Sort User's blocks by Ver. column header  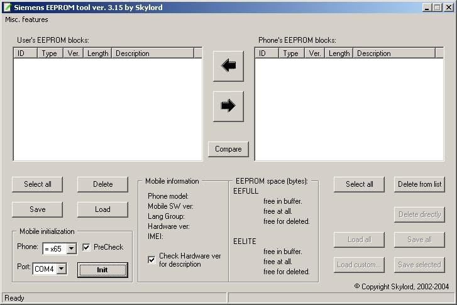[x=74, y=53]
